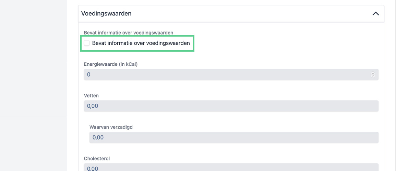Click the 'Energiewaarde (in kCal)' field label
This screenshot has width=396, height=171.
pos(111,64)
